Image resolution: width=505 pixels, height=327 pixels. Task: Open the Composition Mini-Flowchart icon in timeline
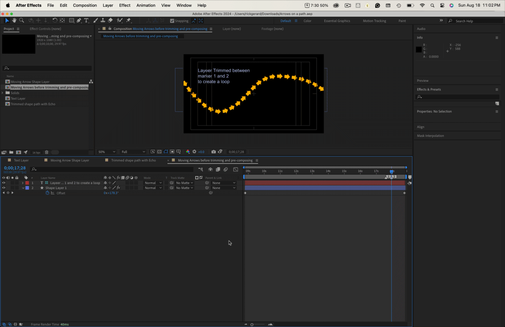pos(201,169)
